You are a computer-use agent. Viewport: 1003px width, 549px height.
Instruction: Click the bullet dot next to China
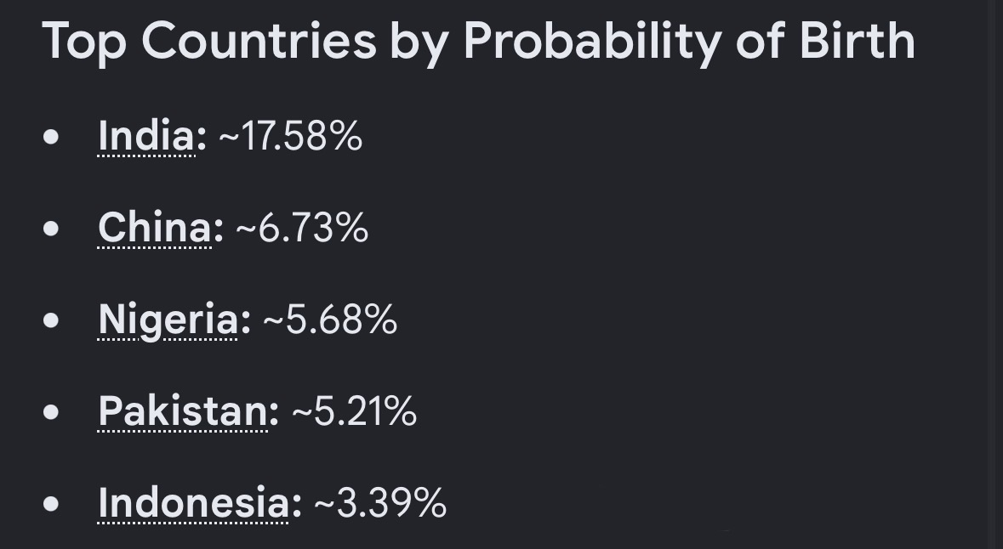point(51,228)
